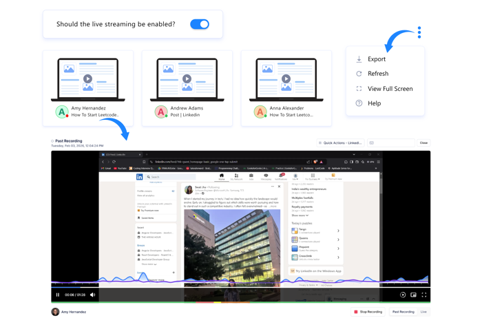Click the Saved items link in sidebar

coord(146,218)
